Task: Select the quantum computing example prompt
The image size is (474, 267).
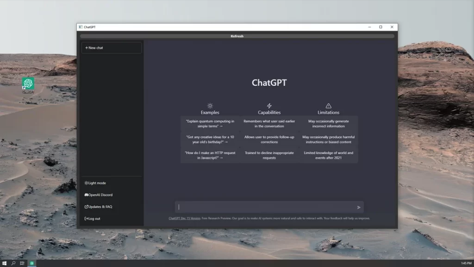Action: click(210, 123)
